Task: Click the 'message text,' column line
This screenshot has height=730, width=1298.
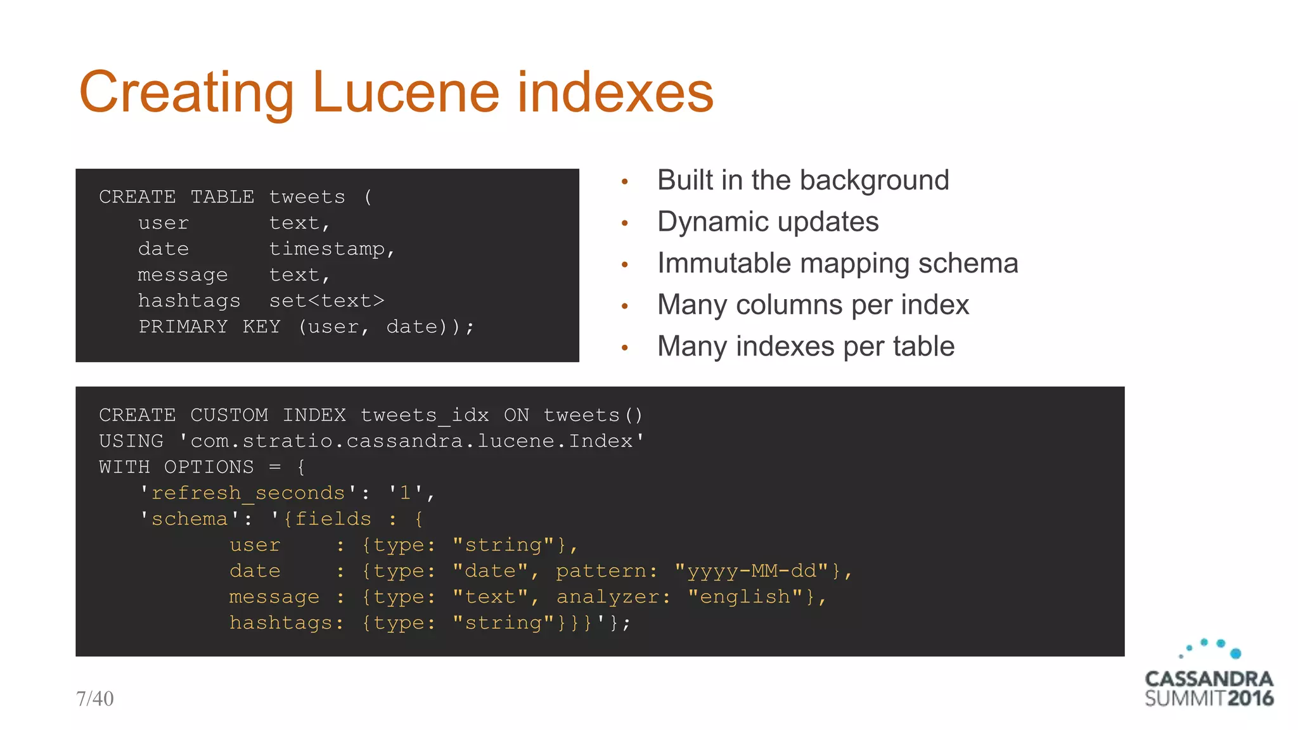Action: pyautogui.click(x=234, y=275)
